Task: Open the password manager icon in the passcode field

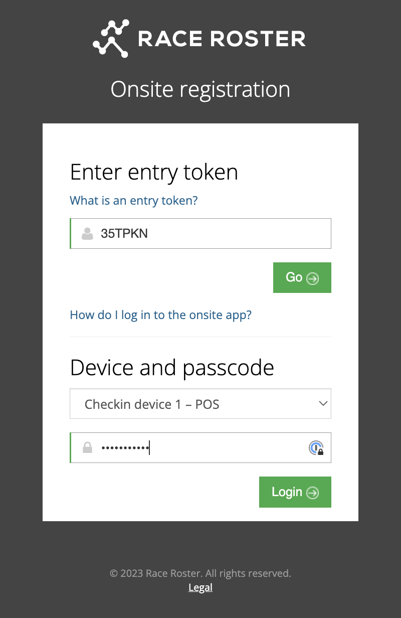Action: 316,447
